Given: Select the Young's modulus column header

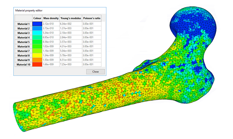Looking at the screenshot, I should pos(70,18).
